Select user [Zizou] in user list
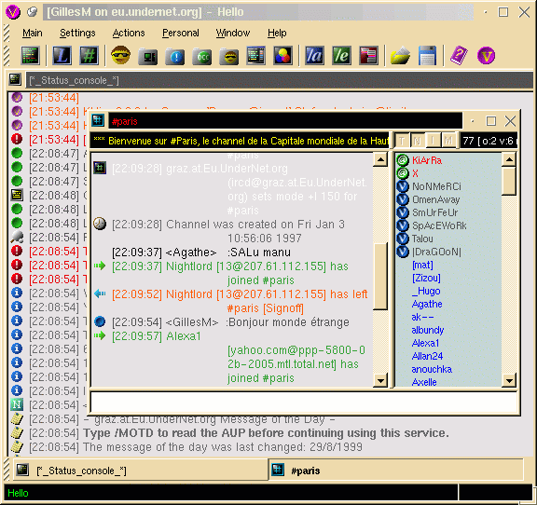Screen dimensions: 537x505 (426, 278)
